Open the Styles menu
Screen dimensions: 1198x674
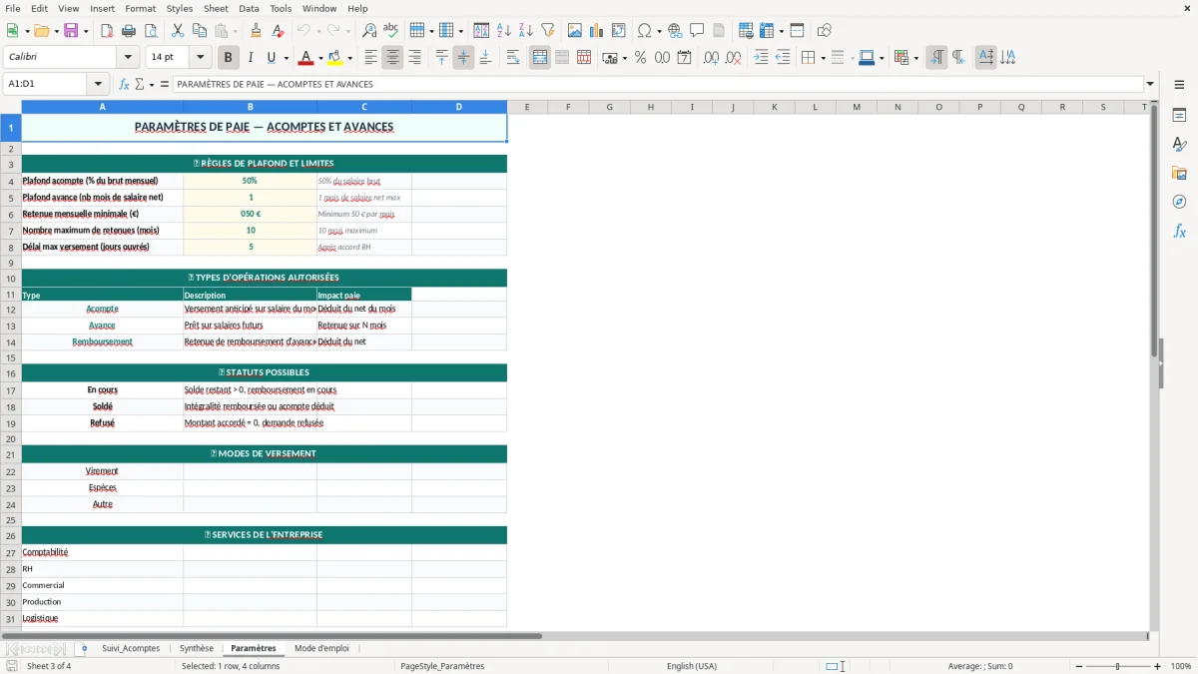click(x=180, y=8)
